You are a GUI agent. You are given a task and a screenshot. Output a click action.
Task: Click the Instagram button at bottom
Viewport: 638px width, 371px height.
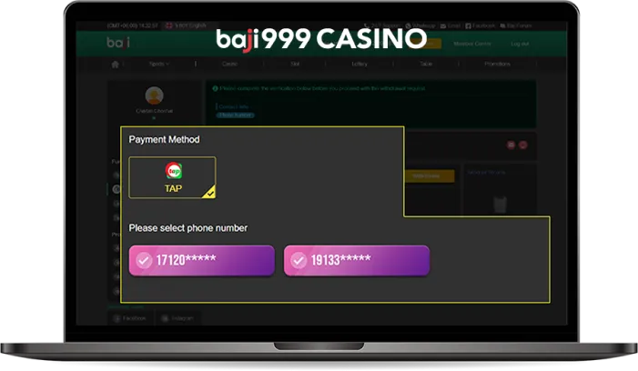point(177,318)
